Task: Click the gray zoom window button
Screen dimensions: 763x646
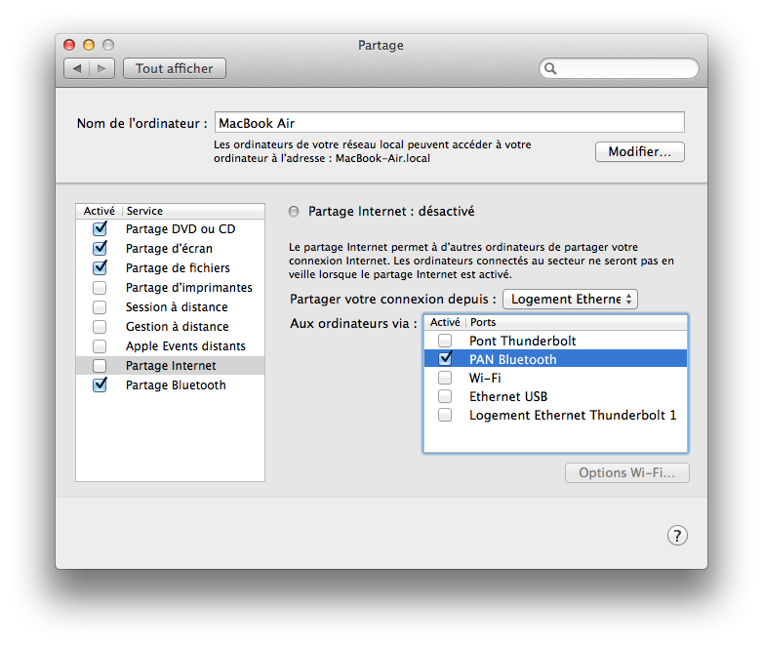Action: pyautogui.click(x=108, y=45)
